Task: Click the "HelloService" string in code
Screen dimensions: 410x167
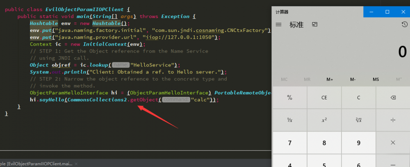Action: [x=152, y=65]
